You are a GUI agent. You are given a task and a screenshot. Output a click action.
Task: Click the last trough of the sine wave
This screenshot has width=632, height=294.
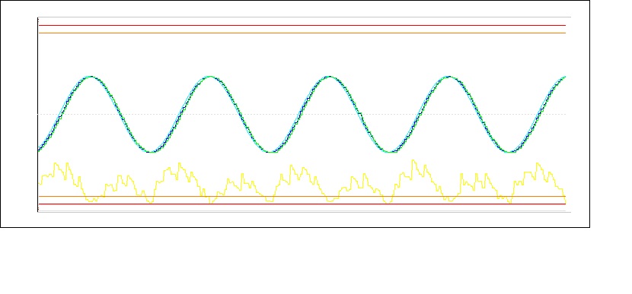[x=509, y=152]
